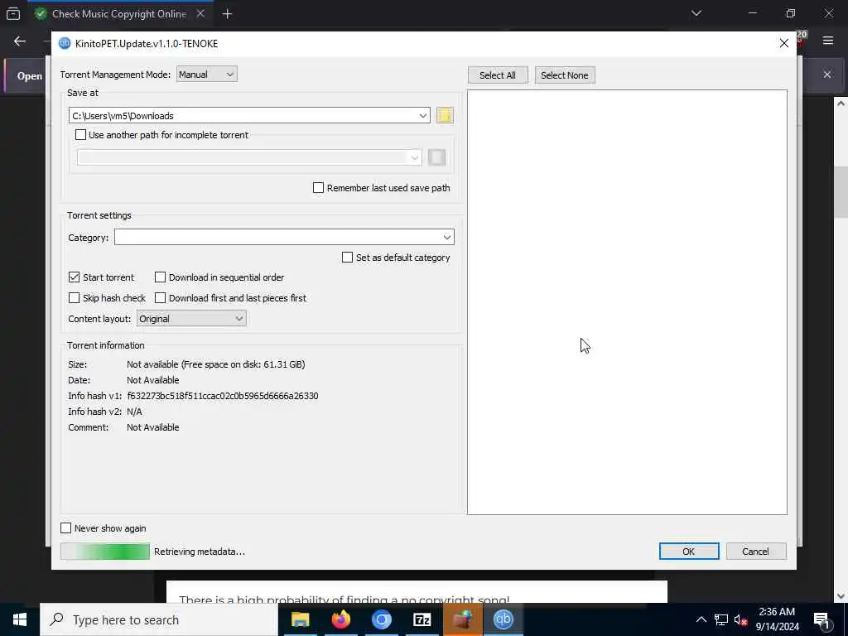Go back in the browser window
Viewport: 848px width, 636px height.
(20, 41)
